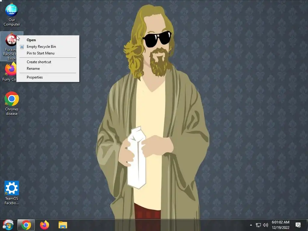Launch Firefox from the taskbar
The height and width of the screenshot is (231, 308).
pos(45,225)
